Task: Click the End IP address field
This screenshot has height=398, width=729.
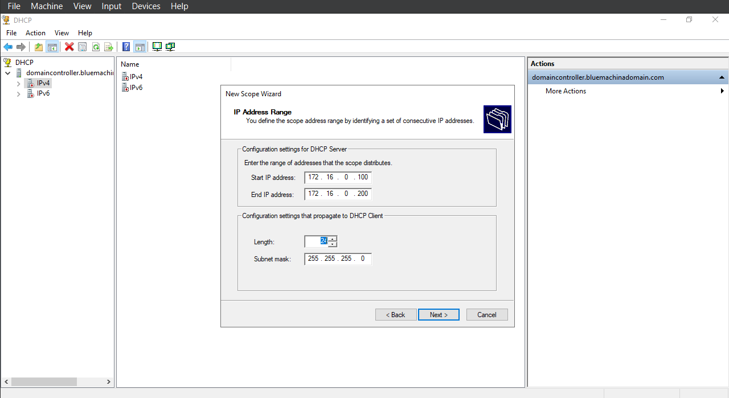Action: pyautogui.click(x=338, y=194)
